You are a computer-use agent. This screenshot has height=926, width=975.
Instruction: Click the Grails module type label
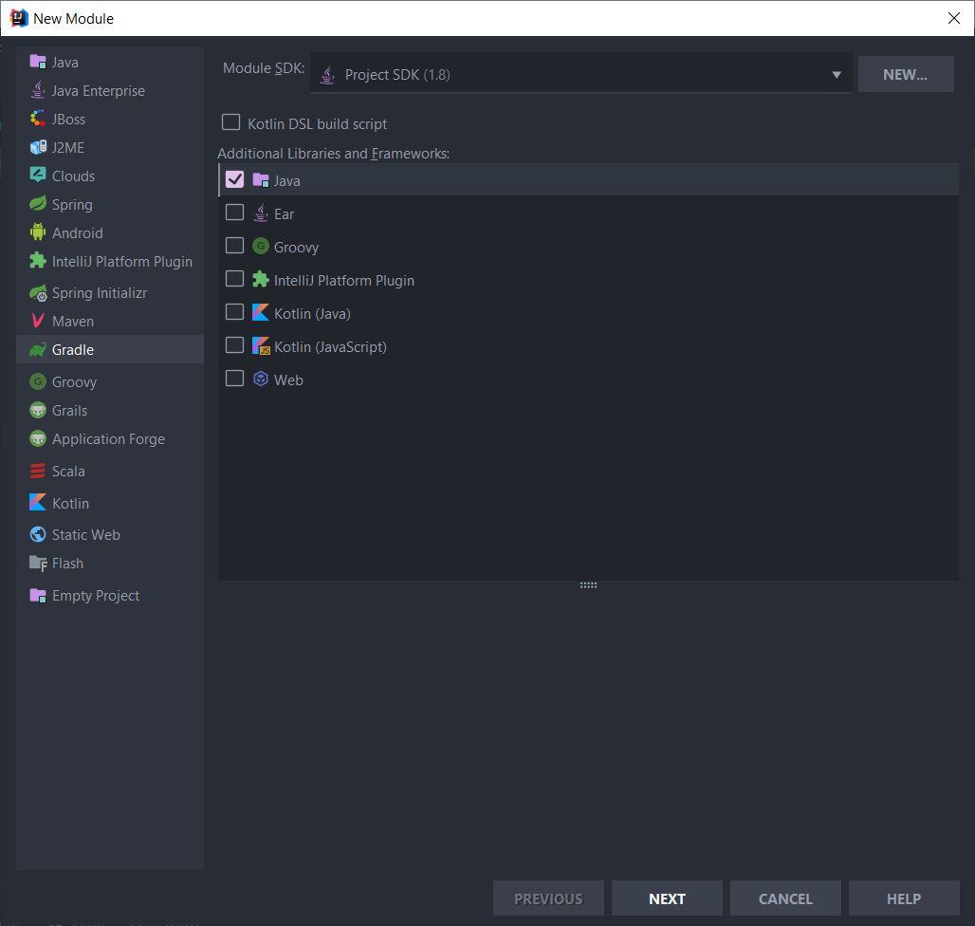[69, 411]
